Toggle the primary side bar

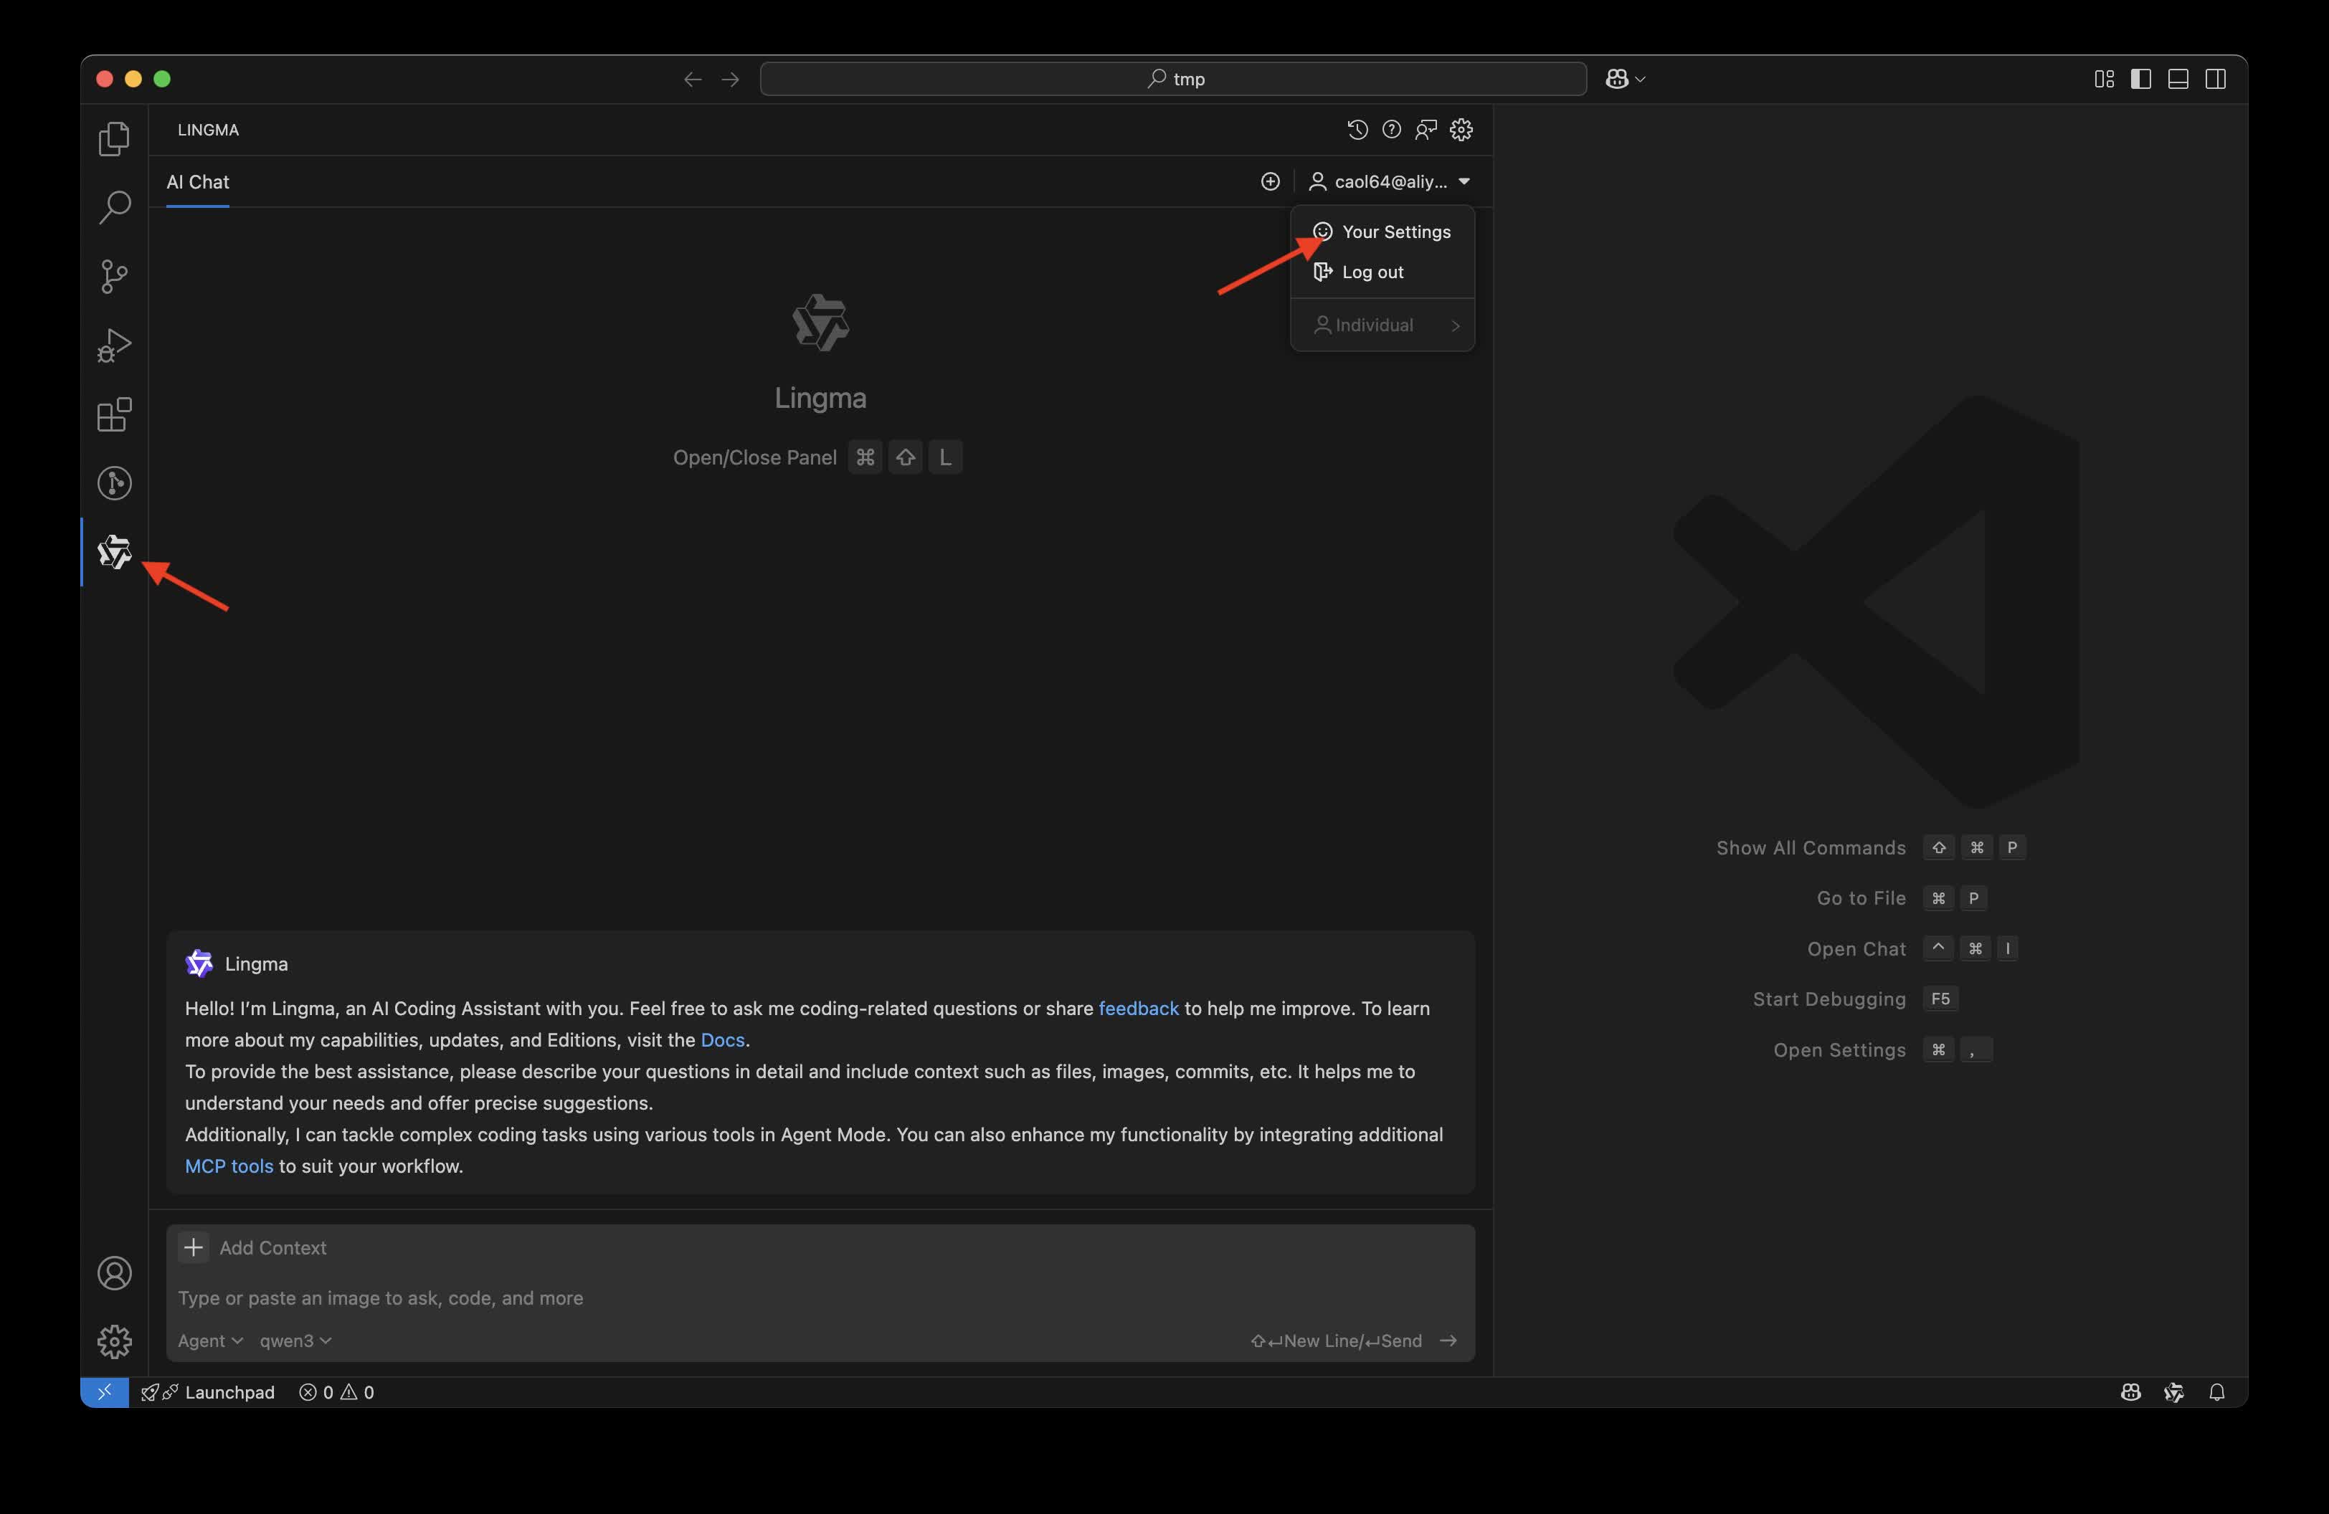2141,80
